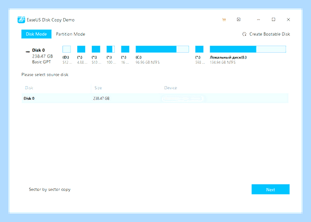This screenshot has width=311, height=222.
Task: Switch to Partition Mode tab
Action: (x=70, y=34)
